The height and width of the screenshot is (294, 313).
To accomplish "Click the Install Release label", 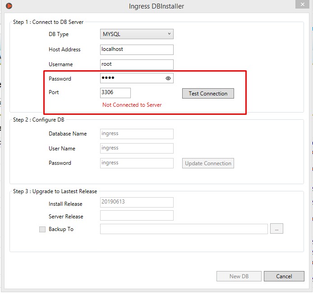I will (x=65, y=204).
